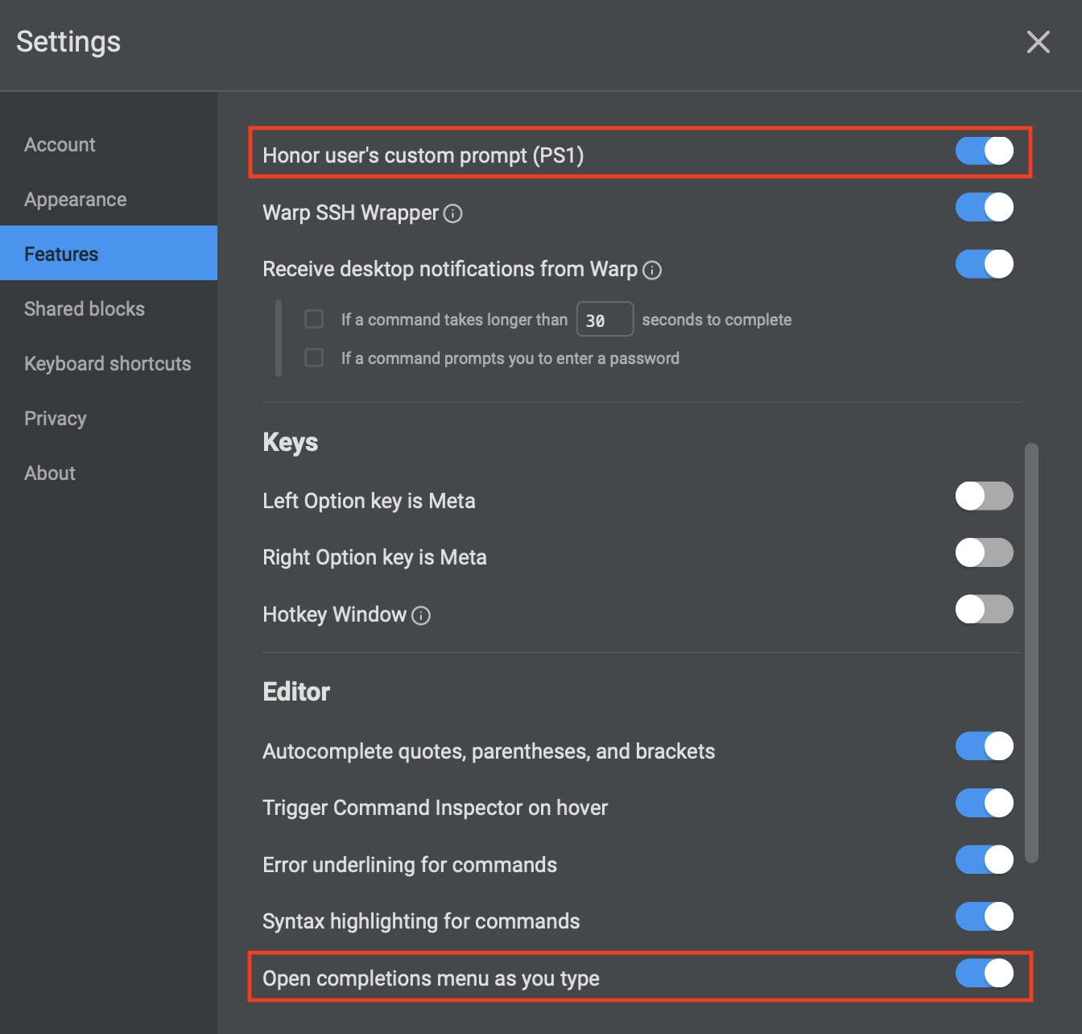
Task: Click the Keys section heading
Action: 291,442
